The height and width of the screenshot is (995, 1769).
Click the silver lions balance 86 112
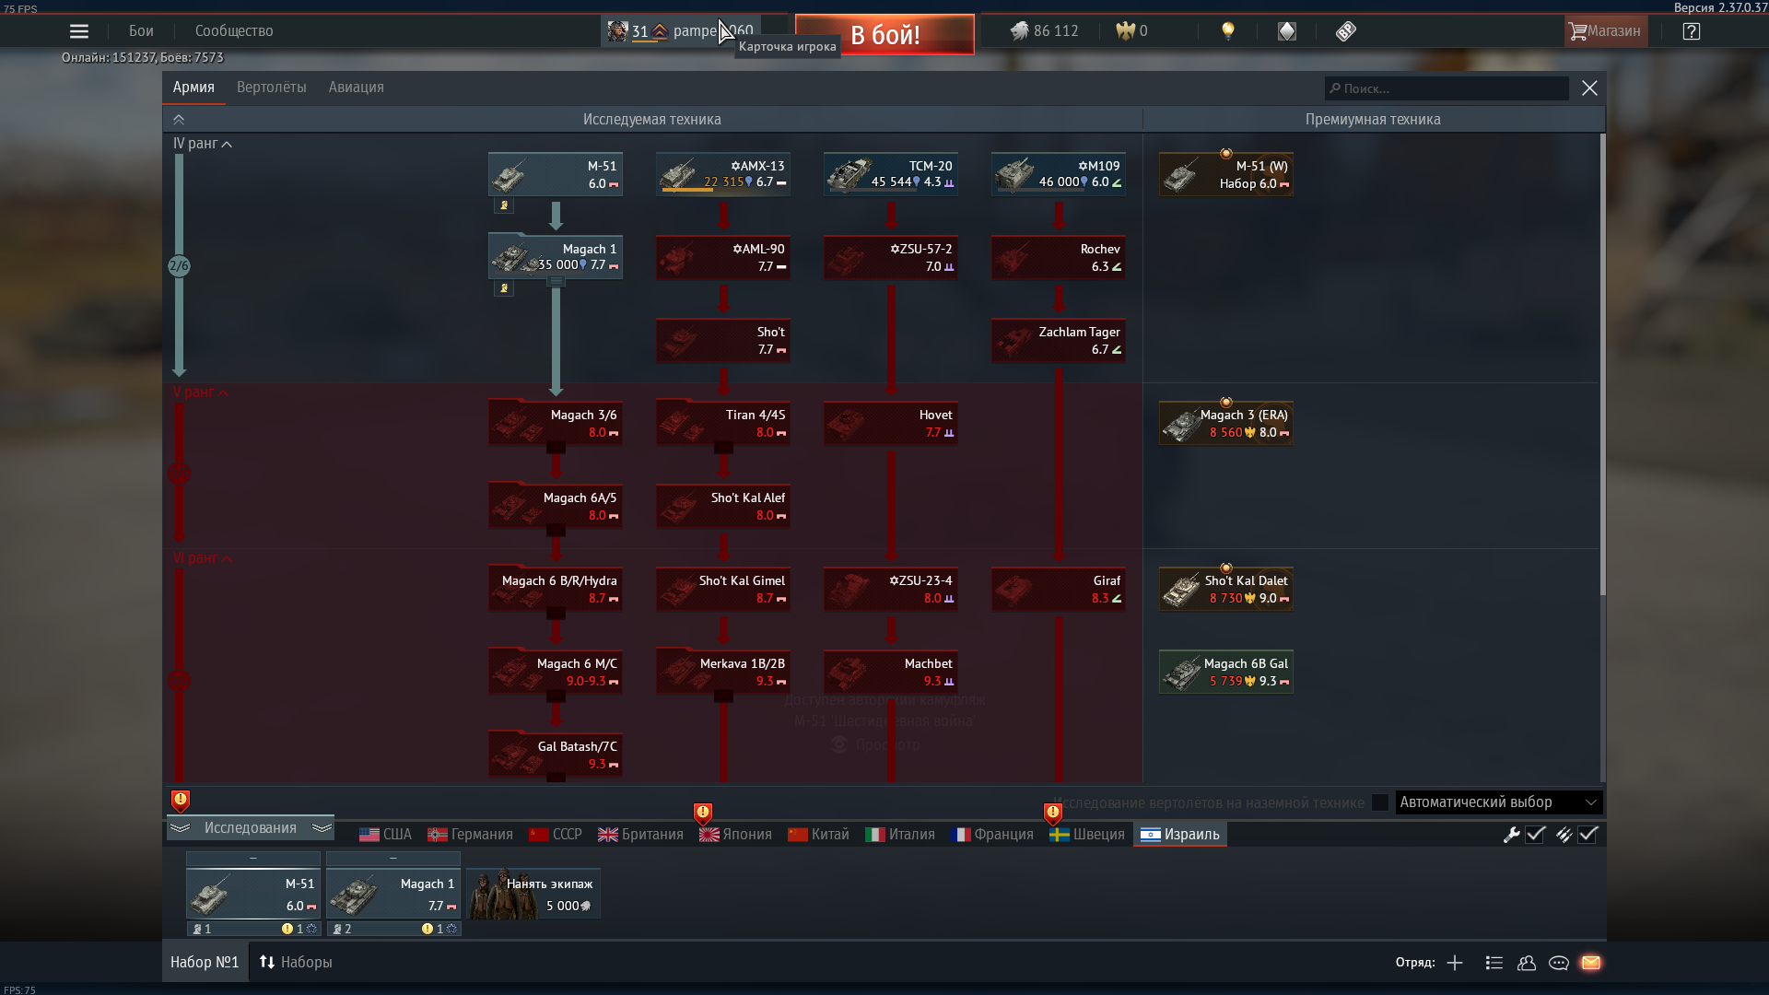pos(1044,31)
